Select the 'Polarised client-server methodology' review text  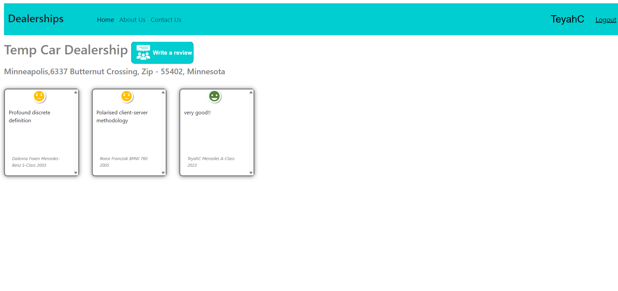click(x=122, y=117)
